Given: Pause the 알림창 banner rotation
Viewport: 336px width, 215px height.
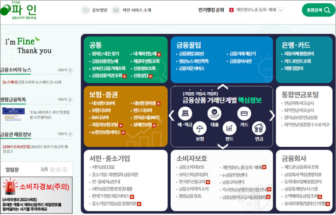Looking at the screenshot, I should click(x=64, y=170).
